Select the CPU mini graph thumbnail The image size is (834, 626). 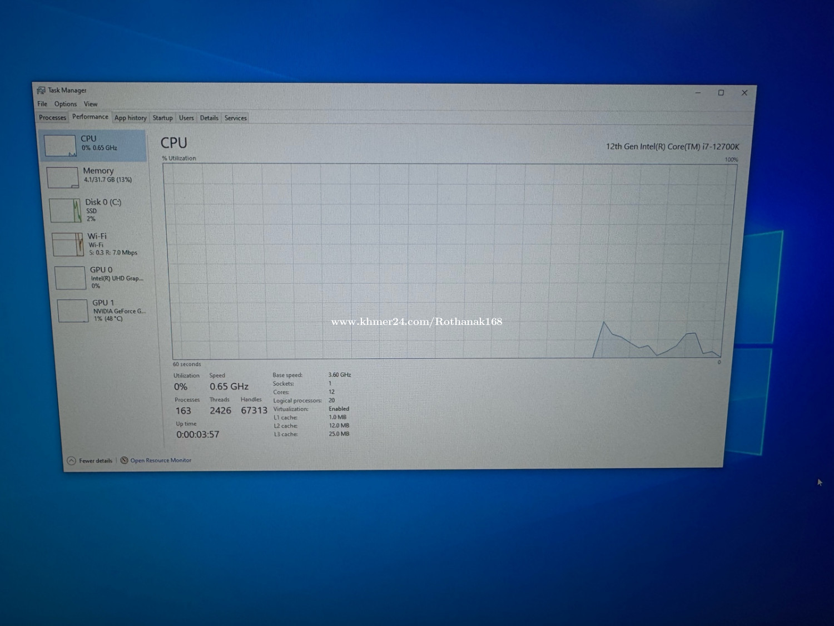pos(60,146)
